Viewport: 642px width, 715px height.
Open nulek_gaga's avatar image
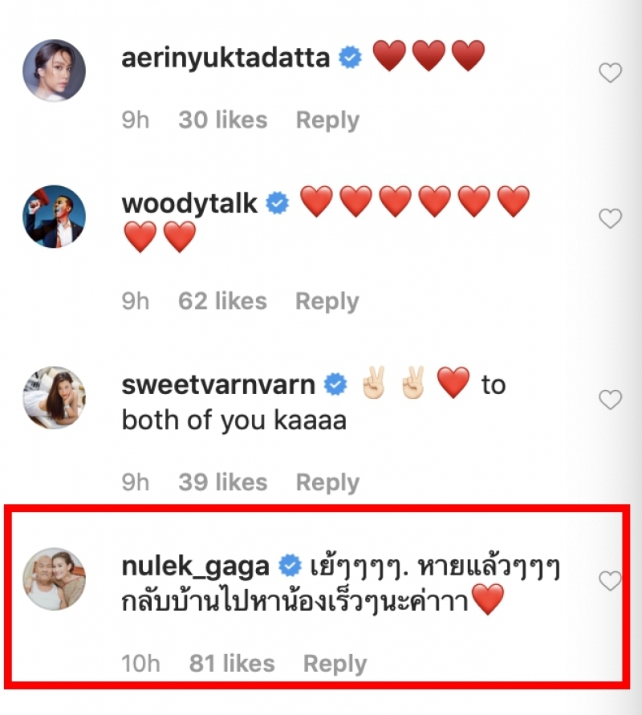(x=55, y=579)
